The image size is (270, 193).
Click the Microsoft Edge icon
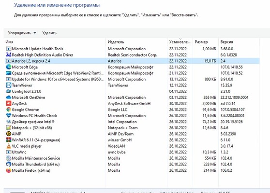[x=8, y=67]
